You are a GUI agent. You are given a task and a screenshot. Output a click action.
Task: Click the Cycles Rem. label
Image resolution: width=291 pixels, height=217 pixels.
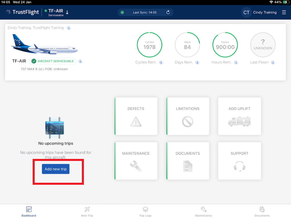point(146,62)
